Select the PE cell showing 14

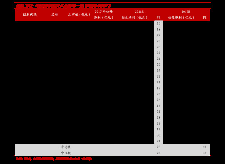[159, 106]
